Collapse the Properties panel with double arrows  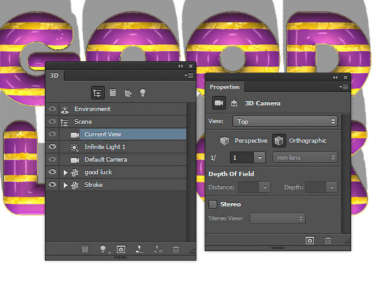tap(335, 77)
